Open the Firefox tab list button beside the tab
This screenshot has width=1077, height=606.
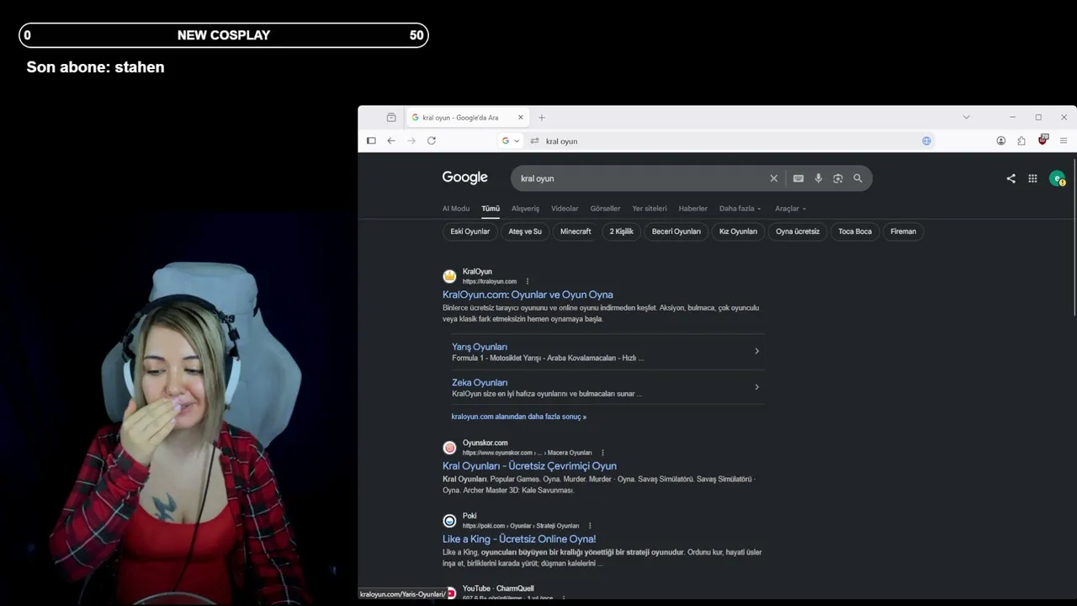pos(391,118)
